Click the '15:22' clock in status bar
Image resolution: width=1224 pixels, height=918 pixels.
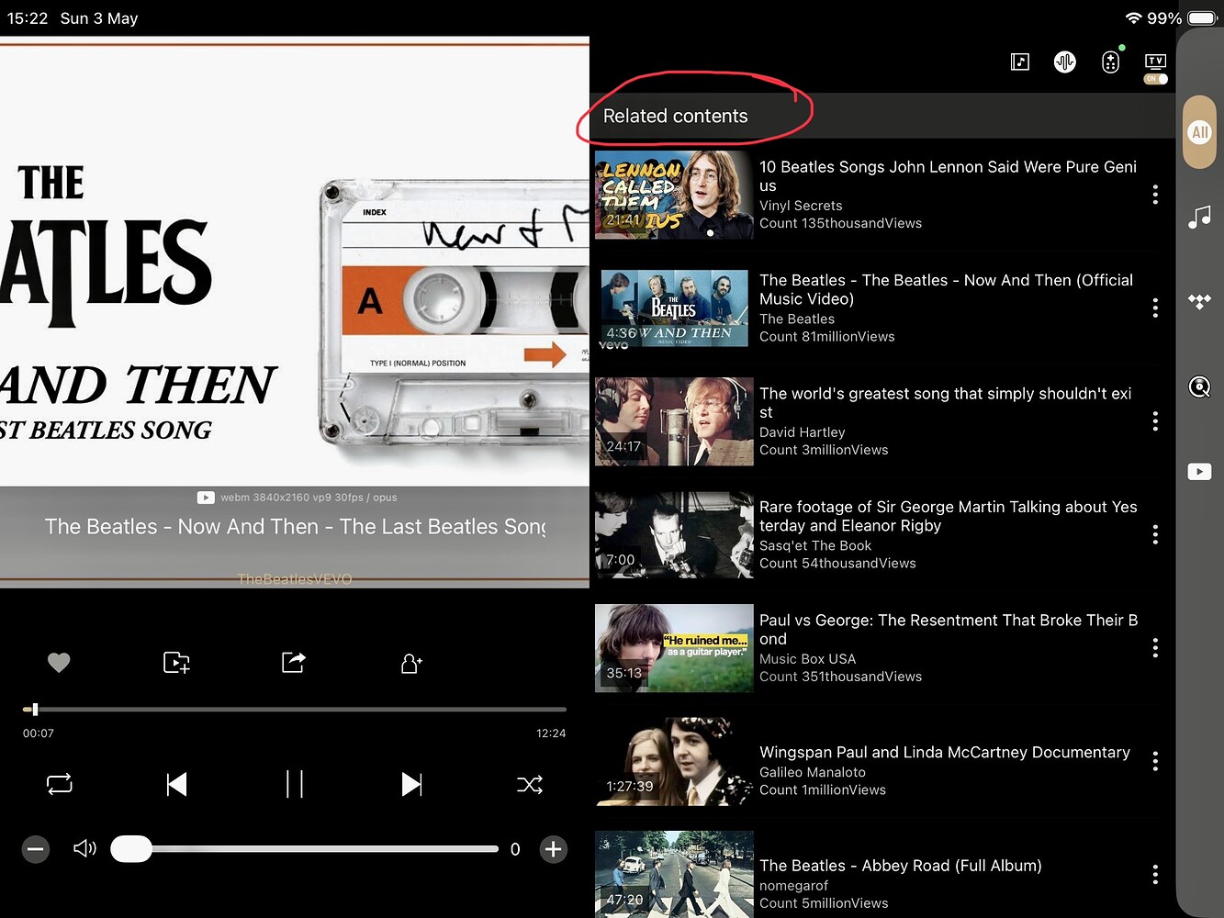[x=28, y=18]
